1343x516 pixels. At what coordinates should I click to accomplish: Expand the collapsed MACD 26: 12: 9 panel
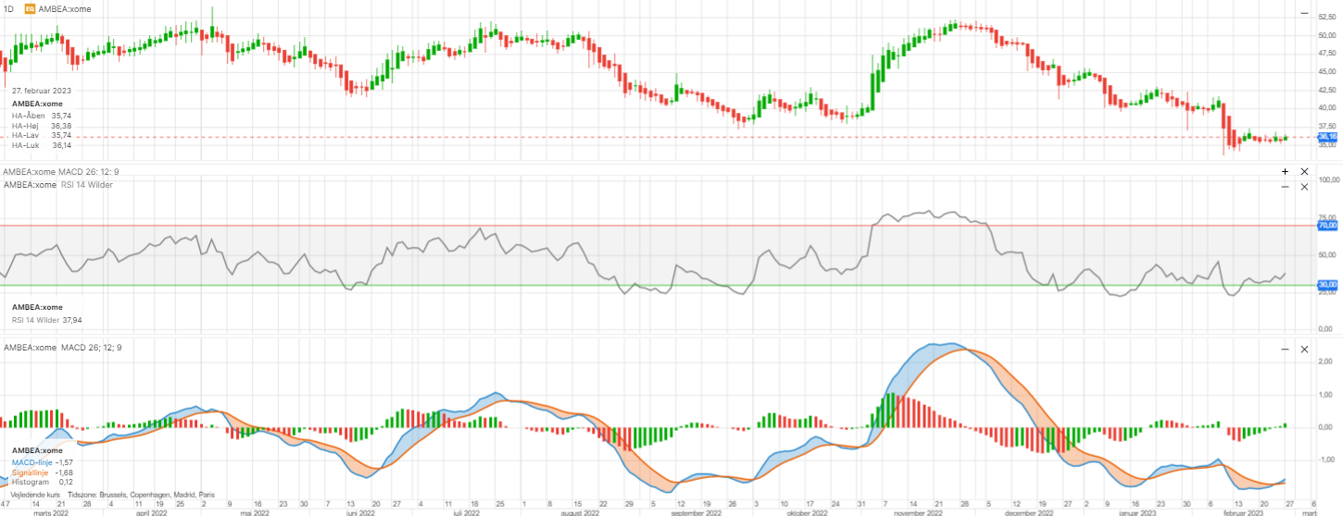pyautogui.click(x=1285, y=172)
